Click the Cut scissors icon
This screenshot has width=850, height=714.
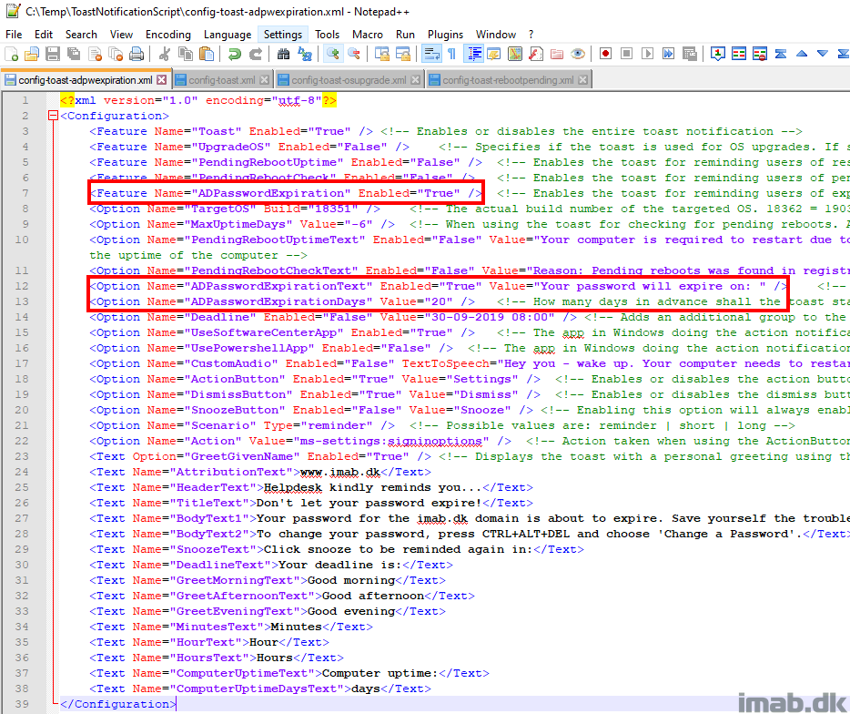coord(164,54)
